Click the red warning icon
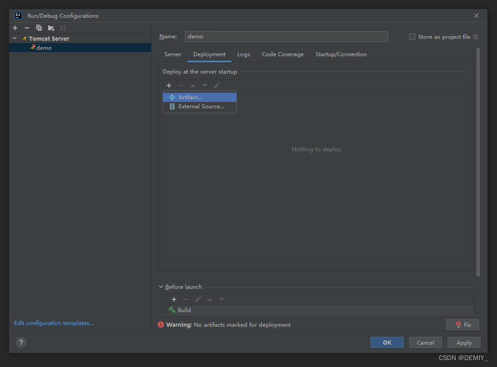 (x=161, y=325)
